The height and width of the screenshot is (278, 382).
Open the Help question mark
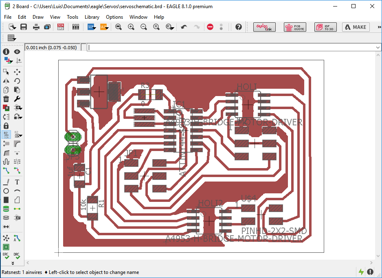click(239, 27)
